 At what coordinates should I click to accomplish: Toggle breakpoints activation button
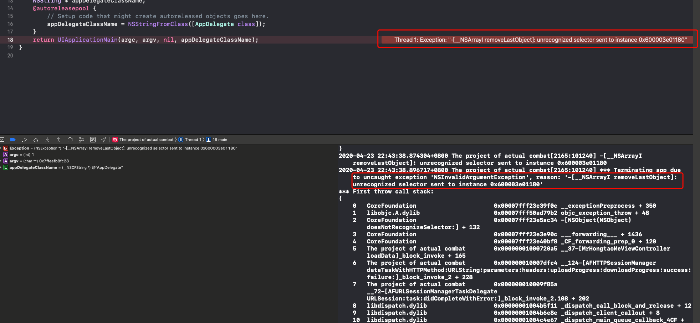click(13, 140)
